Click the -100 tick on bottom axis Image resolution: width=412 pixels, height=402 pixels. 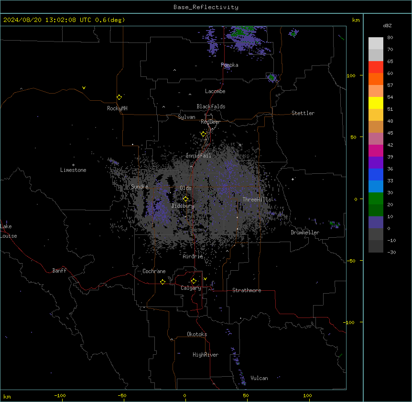pyautogui.click(x=60, y=395)
